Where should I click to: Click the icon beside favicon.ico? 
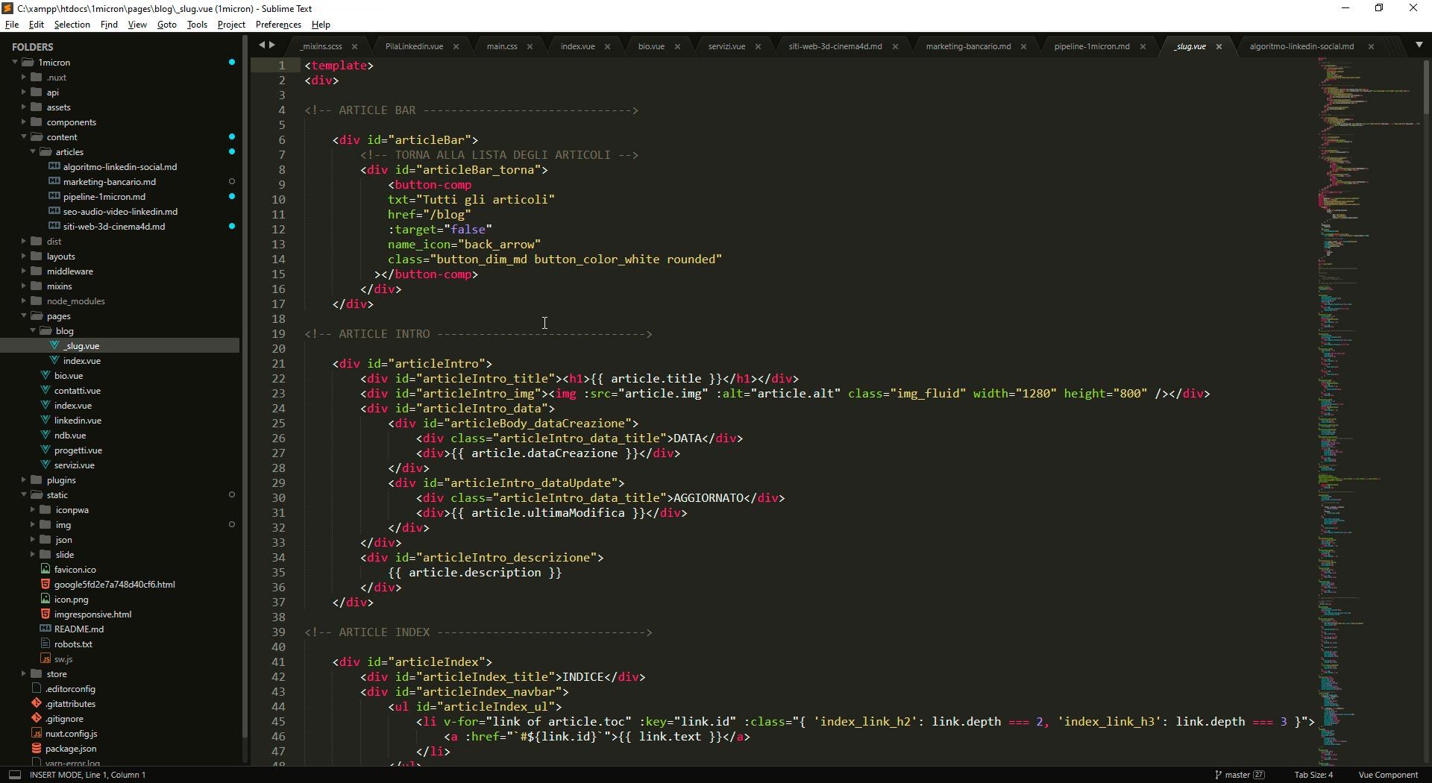(45, 569)
